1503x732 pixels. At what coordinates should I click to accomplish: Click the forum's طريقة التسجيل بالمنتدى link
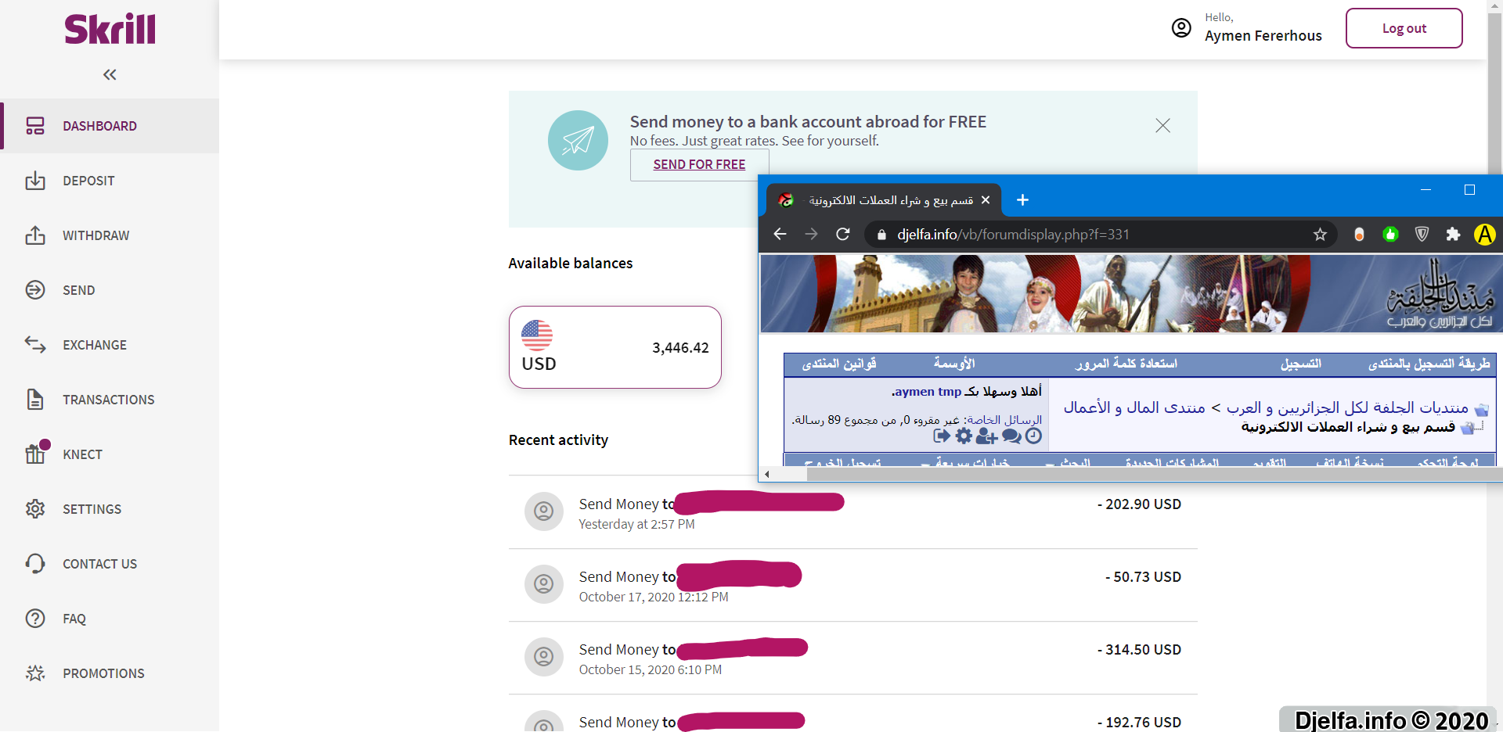point(1429,364)
